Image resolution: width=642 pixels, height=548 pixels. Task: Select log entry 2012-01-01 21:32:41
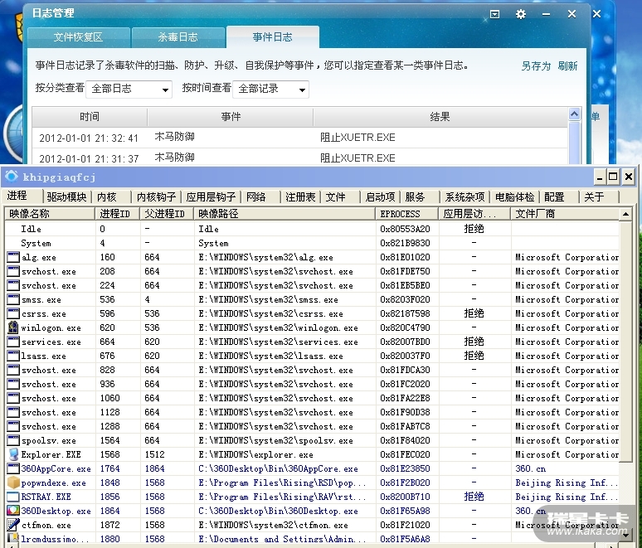(299, 138)
